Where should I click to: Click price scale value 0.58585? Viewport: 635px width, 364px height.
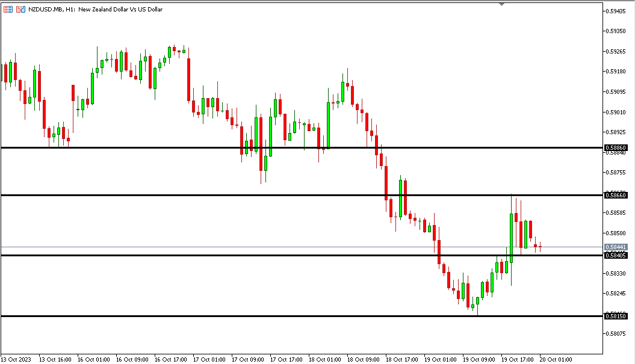(616, 212)
